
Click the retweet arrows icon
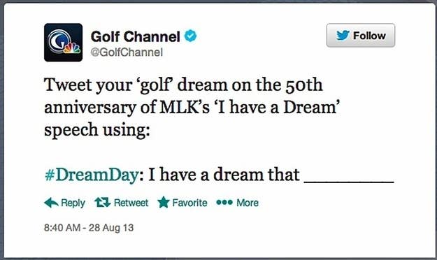(102, 202)
